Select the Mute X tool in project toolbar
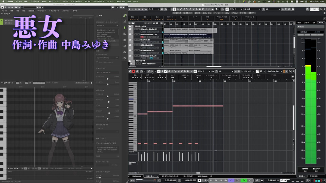 194,9
